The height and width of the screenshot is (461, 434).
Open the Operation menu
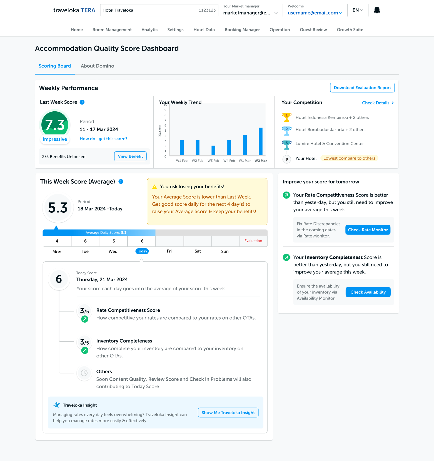pyautogui.click(x=280, y=30)
